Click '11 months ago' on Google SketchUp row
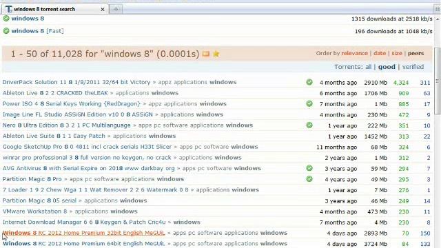The width and height of the screenshot is (441, 248). [x=337, y=147]
